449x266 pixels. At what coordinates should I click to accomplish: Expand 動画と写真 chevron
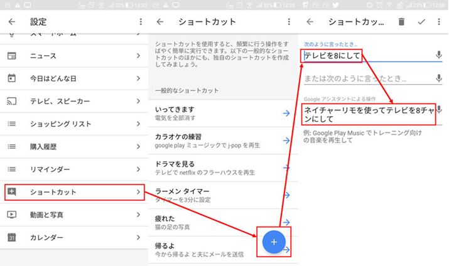point(138,215)
